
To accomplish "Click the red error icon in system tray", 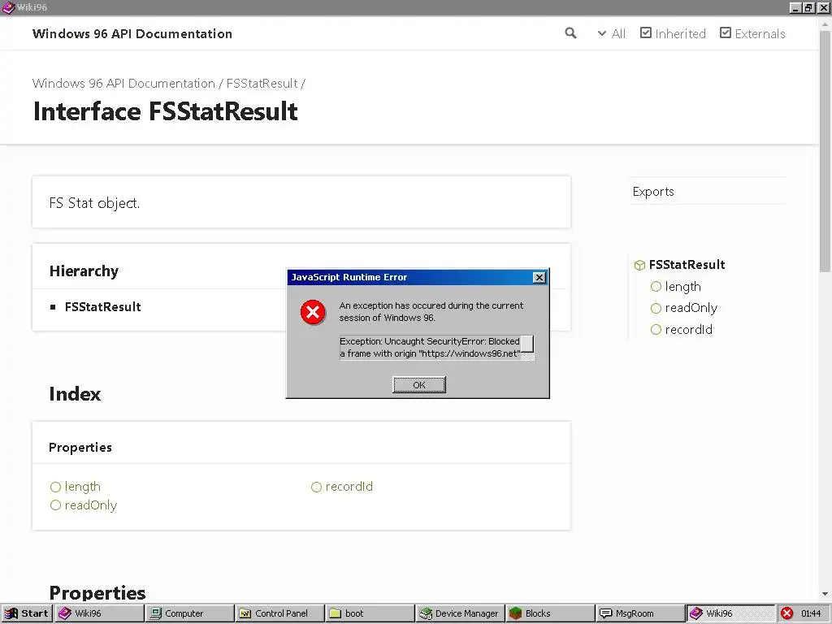I will 786,613.
